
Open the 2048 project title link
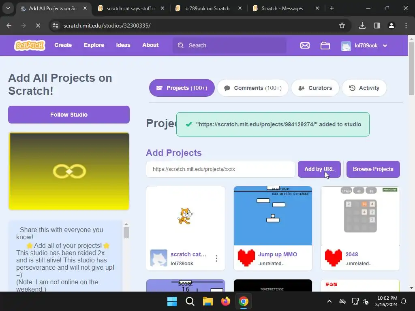pos(351,254)
